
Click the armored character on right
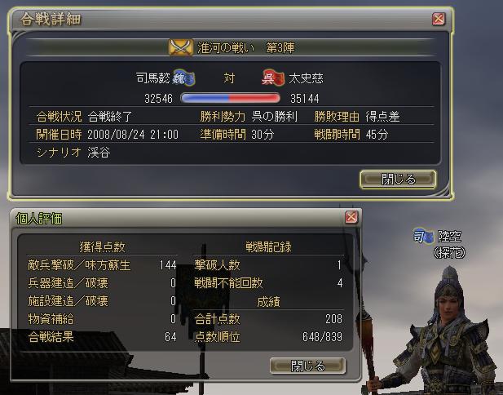[446, 331]
